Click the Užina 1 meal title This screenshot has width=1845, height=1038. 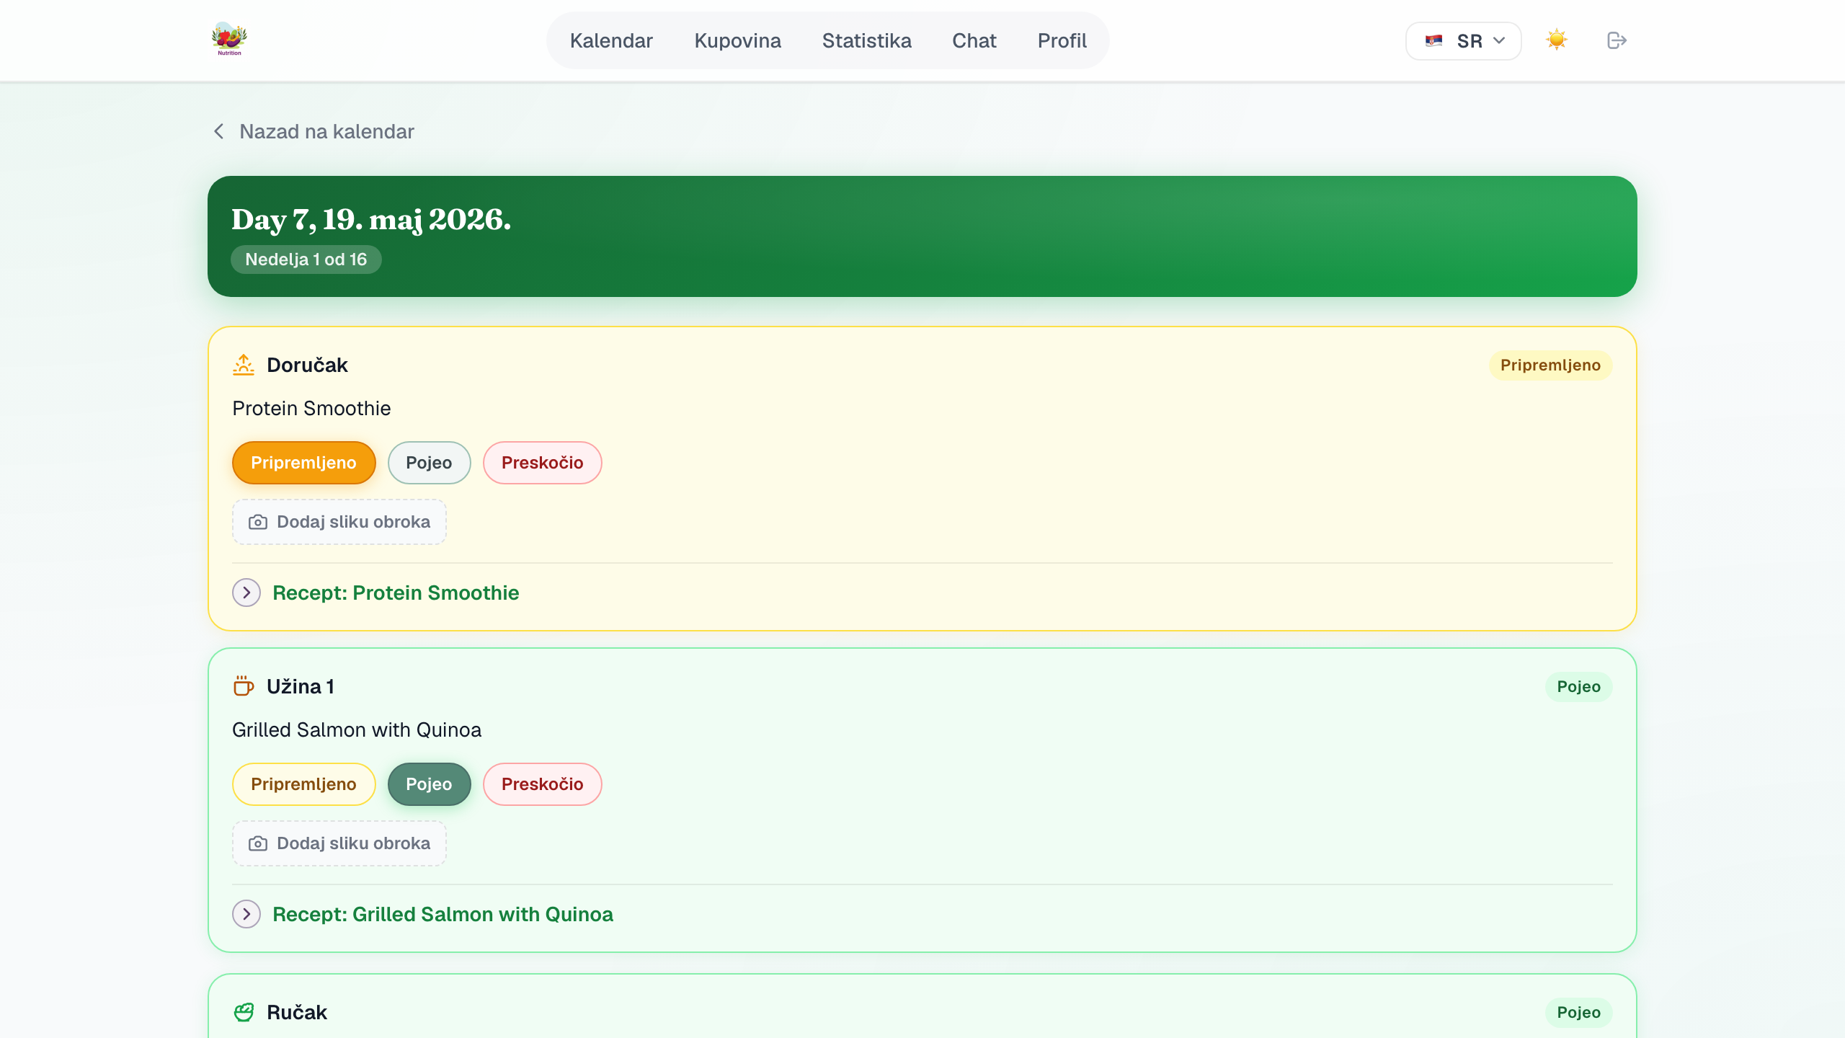[x=301, y=686]
